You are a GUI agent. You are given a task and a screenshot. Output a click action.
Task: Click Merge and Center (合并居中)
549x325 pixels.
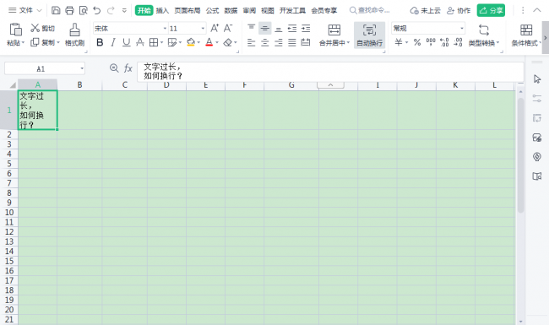(334, 35)
